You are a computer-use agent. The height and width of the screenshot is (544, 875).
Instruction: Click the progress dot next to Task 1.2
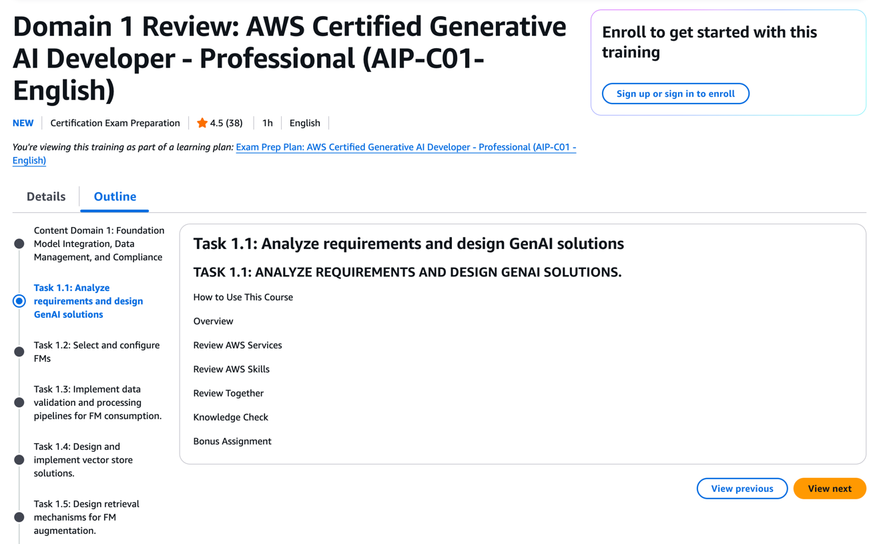pos(19,351)
